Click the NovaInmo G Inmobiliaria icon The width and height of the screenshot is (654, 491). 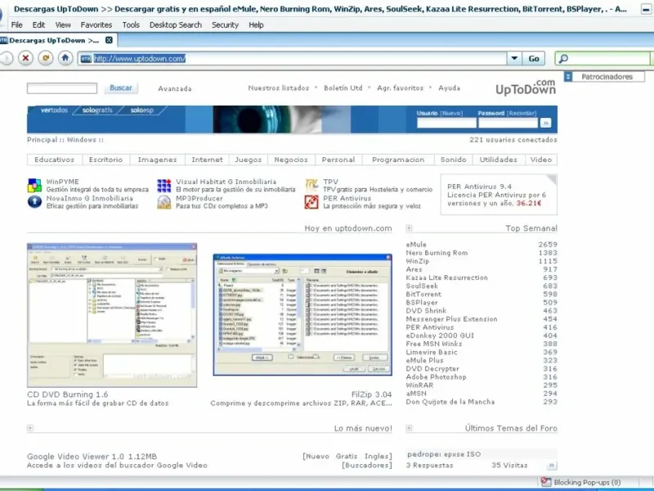click(34, 202)
